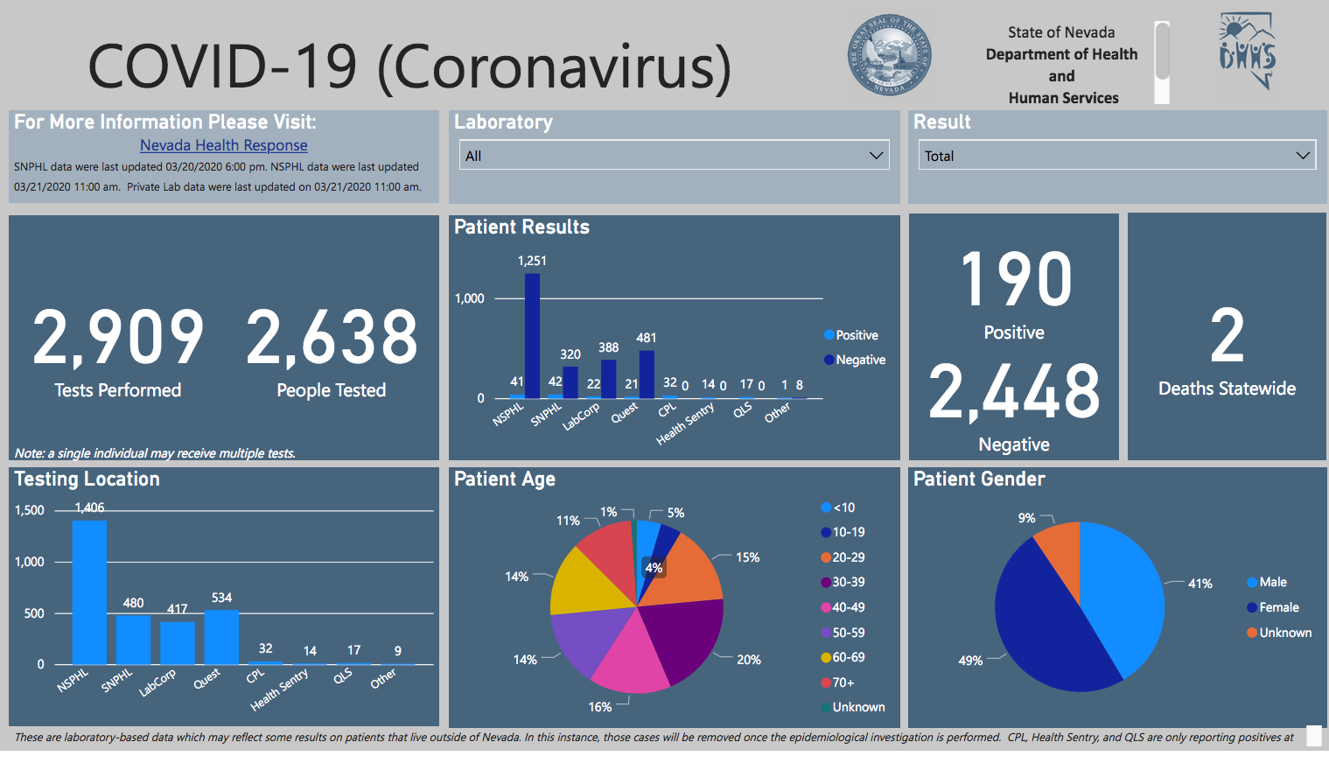The width and height of the screenshot is (1329, 763).
Task: Select the LabCorp bar labeled 417 in Testing Location
Action: (x=178, y=643)
